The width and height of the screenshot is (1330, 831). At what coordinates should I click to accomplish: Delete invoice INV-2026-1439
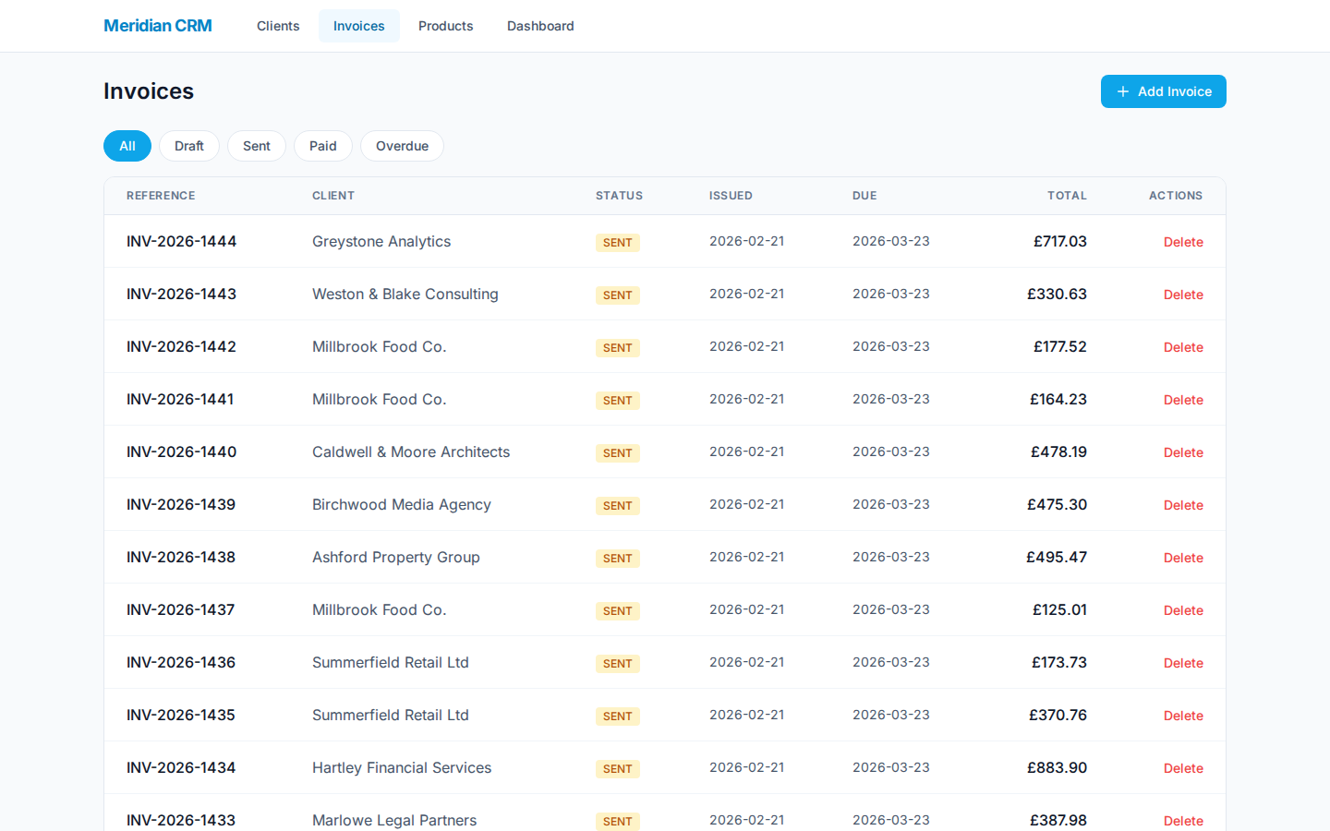tap(1183, 505)
